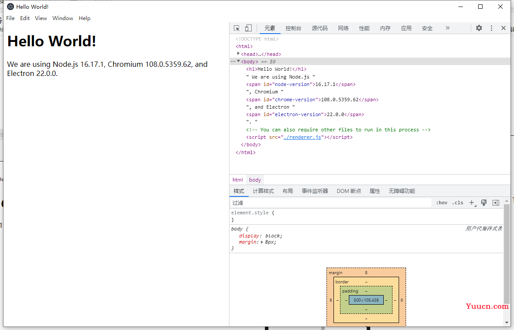The height and width of the screenshot is (330, 514).
Task: Switch to the 应用 tab
Action: 406,28
